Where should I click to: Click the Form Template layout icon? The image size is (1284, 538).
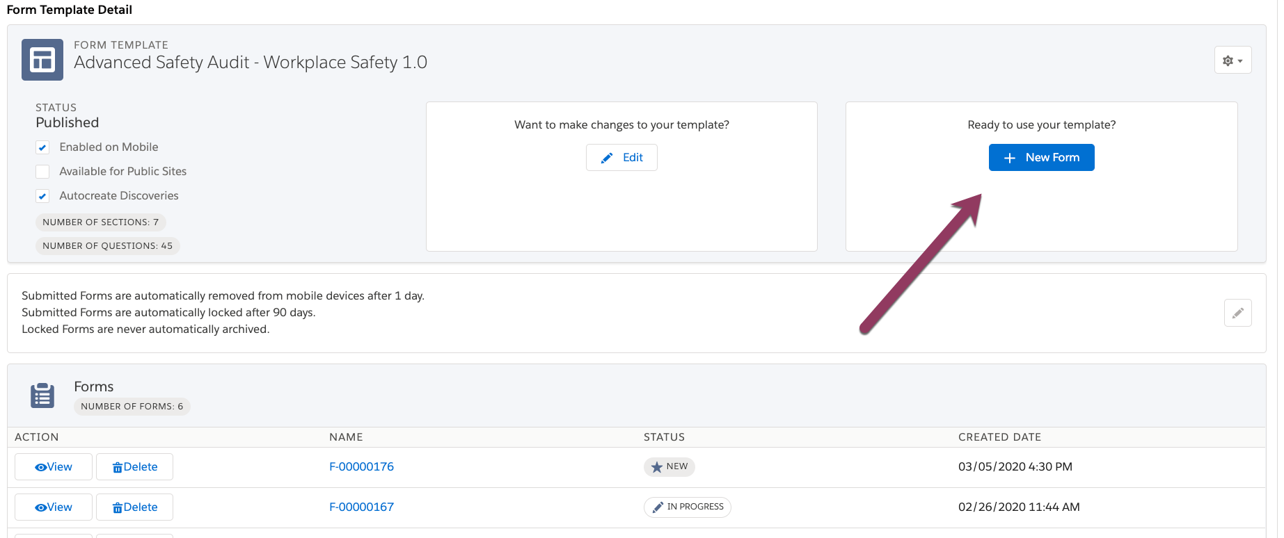point(42,60)
